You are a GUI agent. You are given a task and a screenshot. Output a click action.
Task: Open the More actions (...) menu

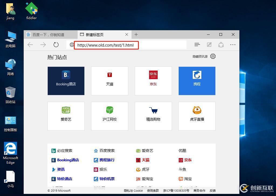pos(233,44)
